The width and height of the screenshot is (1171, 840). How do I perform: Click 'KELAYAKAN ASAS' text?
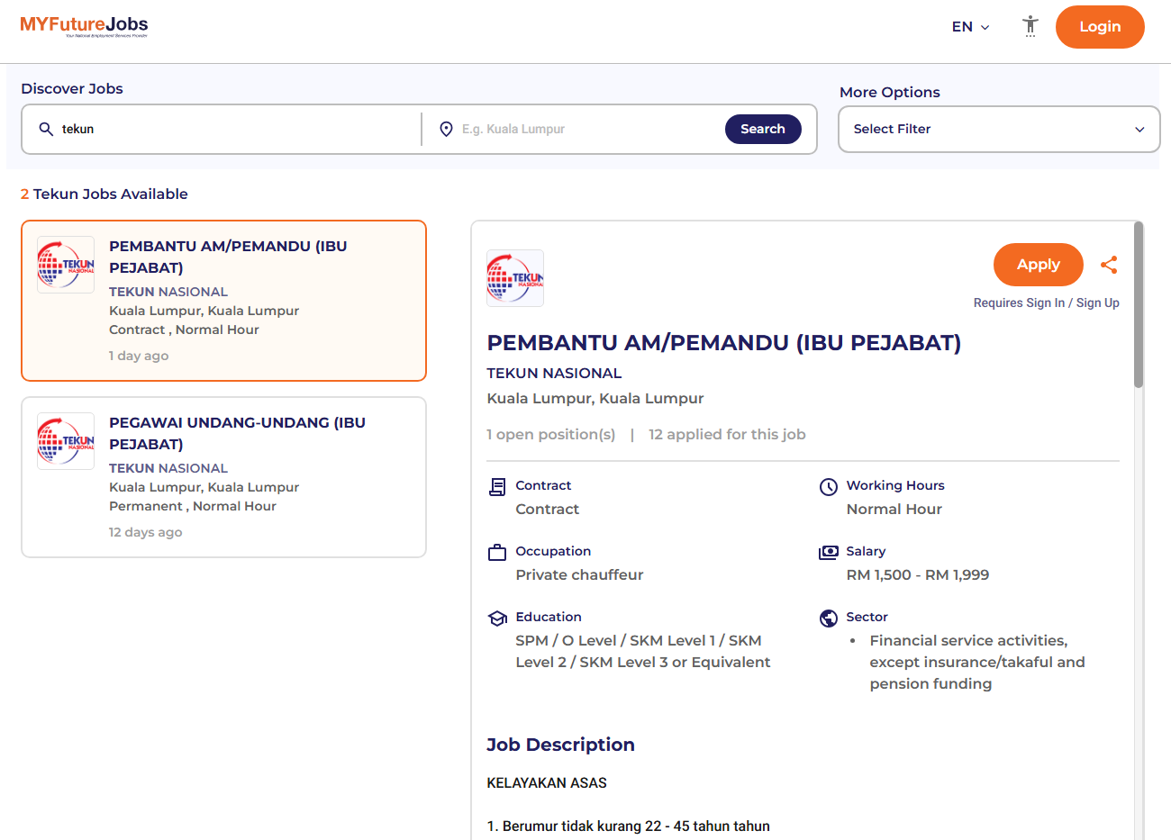click(x=547, y=783)
